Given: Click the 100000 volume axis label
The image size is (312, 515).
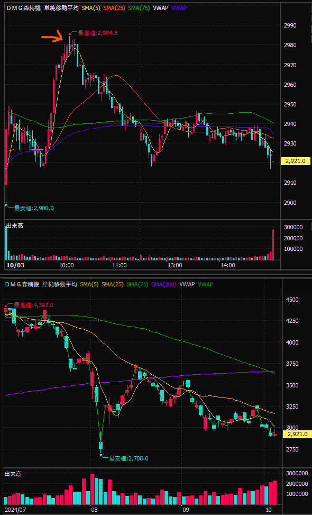Looking at the screenshot, I should click(292, 249).
